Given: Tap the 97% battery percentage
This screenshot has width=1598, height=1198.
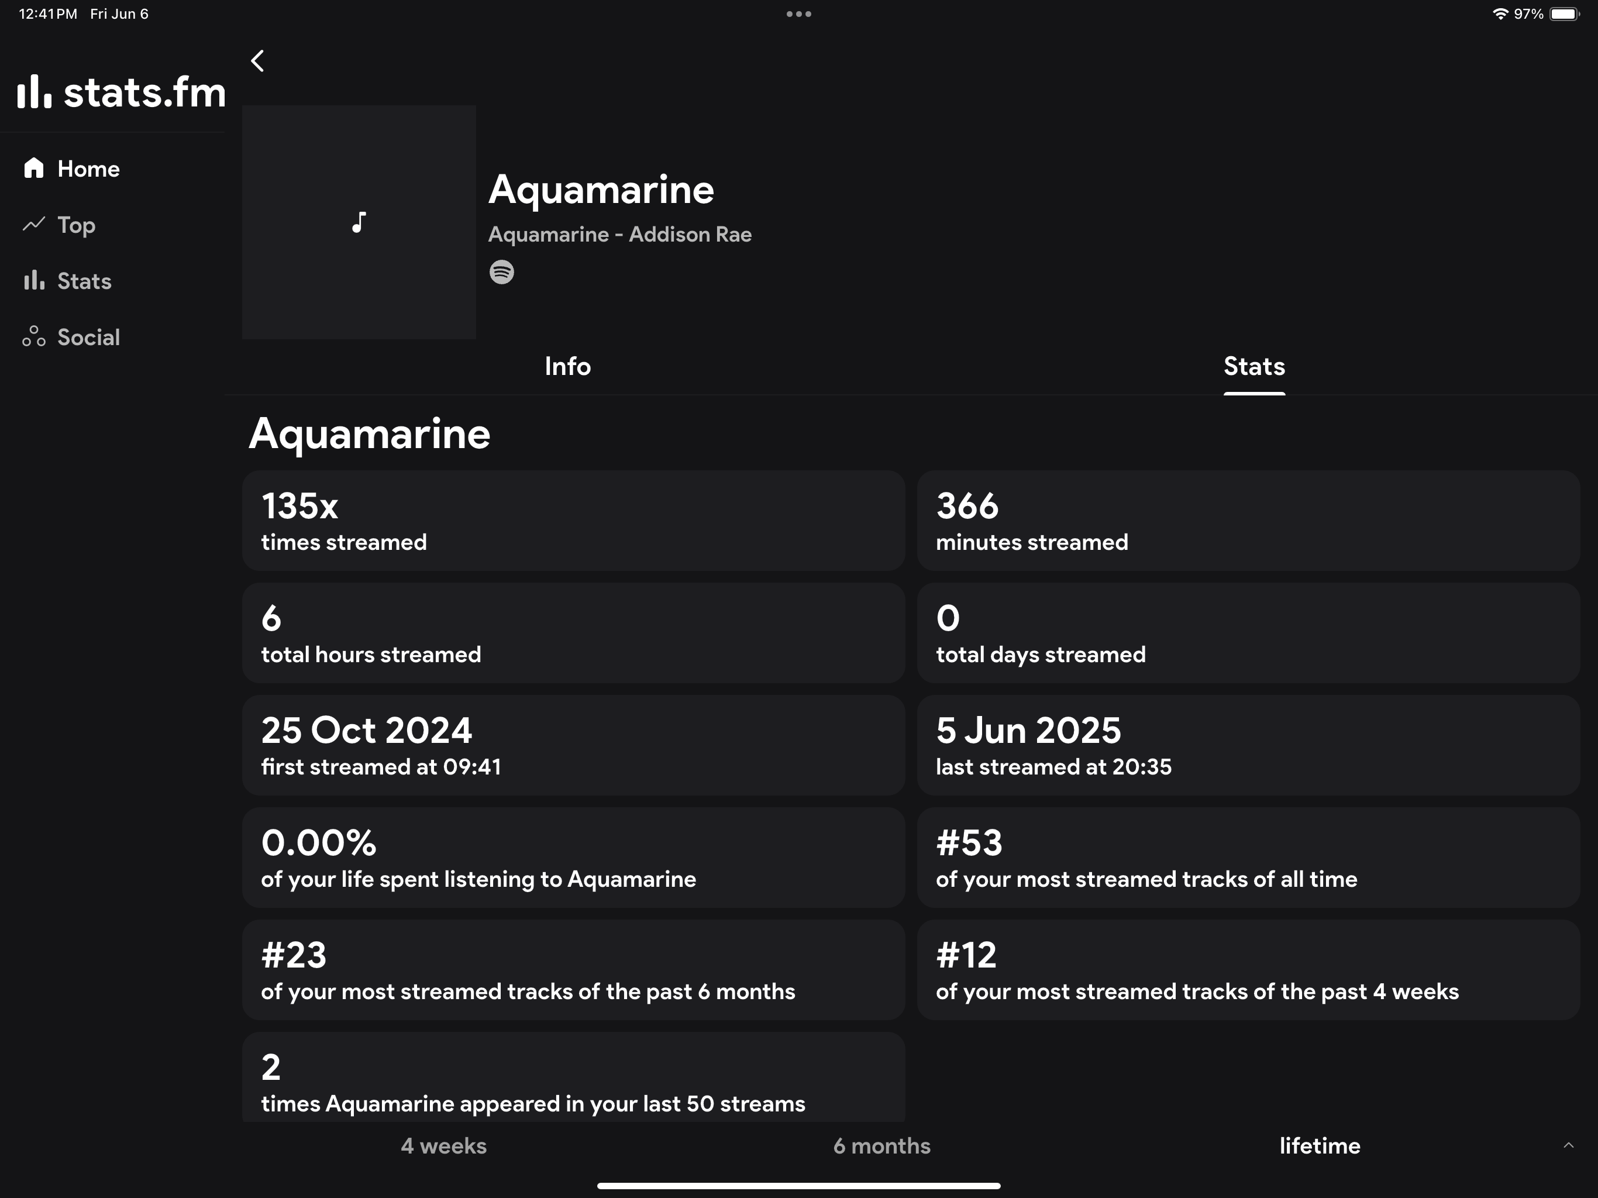Looking at the screenshot, I should (x=1528, y=13).
